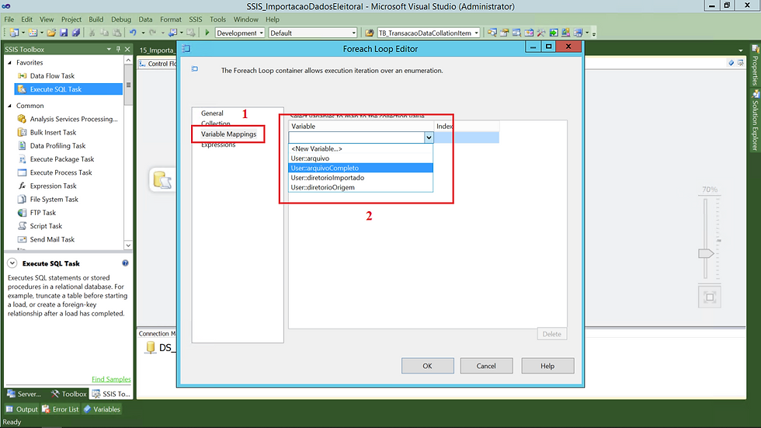Open the File menu
761x428 pixels.
(9, 19)
